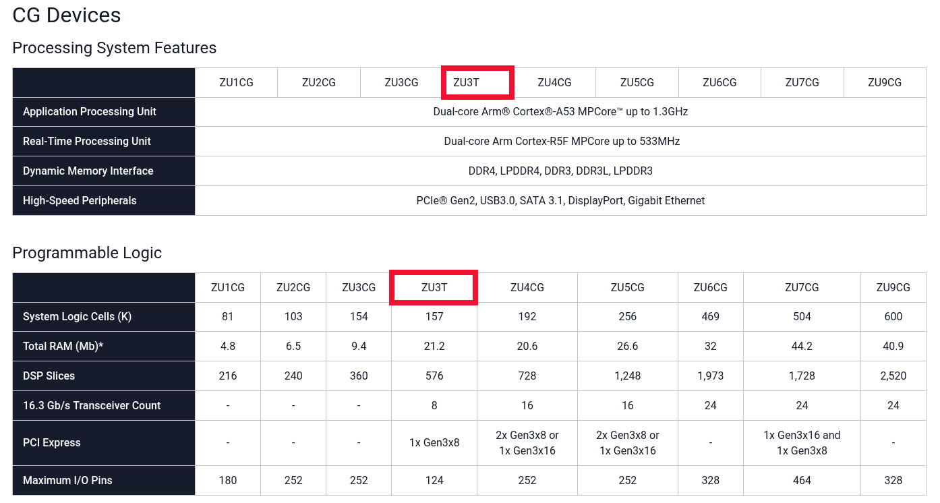Click the Dynamic Memory Interface row label
940x503 pixels.
(88, 171)
